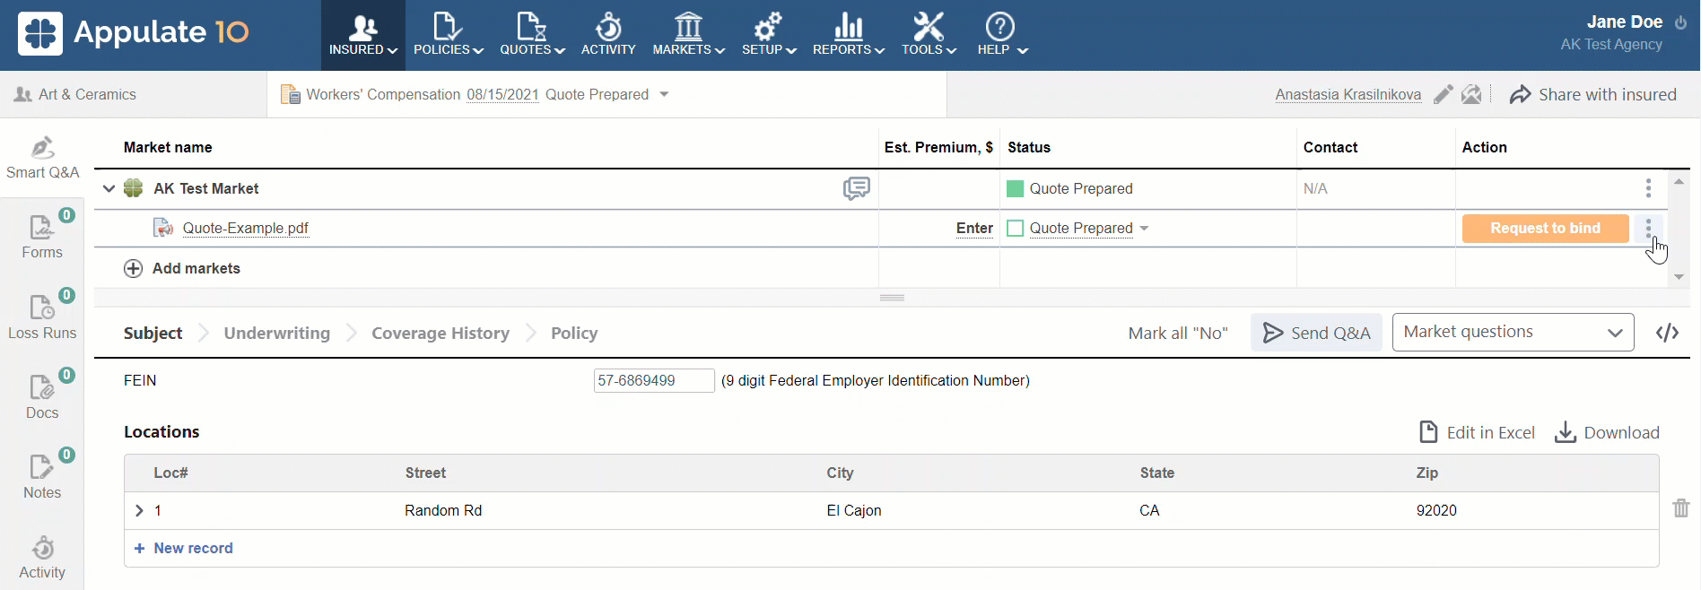The width and height of the screenshot is (1701, 590).
Task: Click the Workers' Compensation policy document icon
Action: click(290, 94)
